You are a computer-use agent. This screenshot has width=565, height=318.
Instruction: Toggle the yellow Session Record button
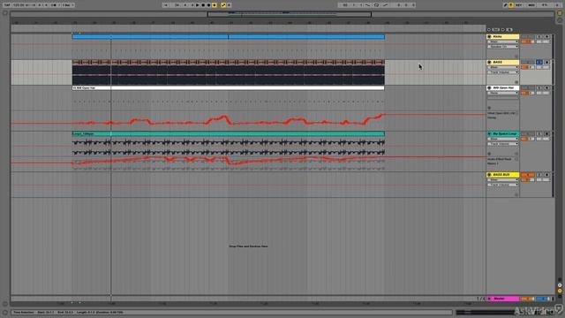[215, 5]
